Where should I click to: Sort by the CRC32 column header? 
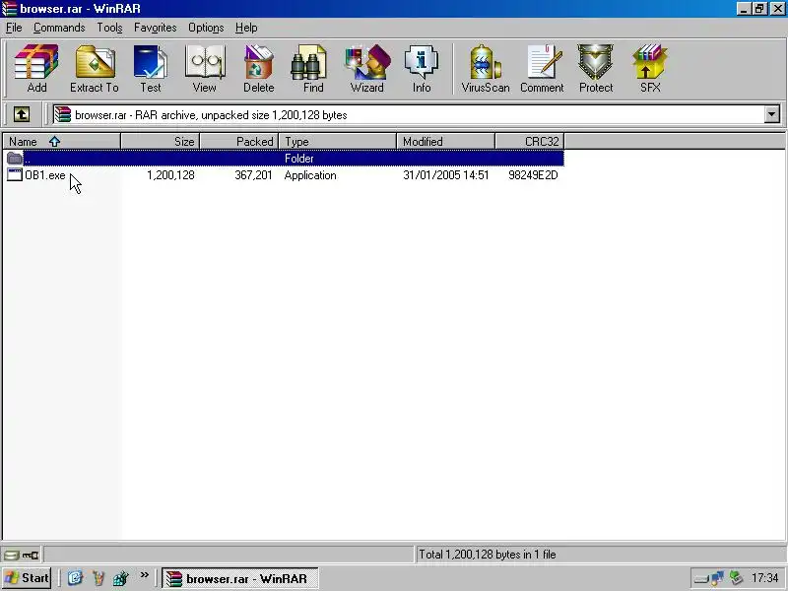[x=530, y=142]
